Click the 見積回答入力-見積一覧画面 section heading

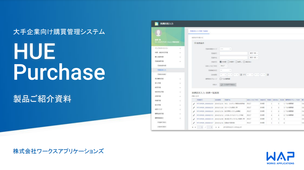[x=205, y=93]
